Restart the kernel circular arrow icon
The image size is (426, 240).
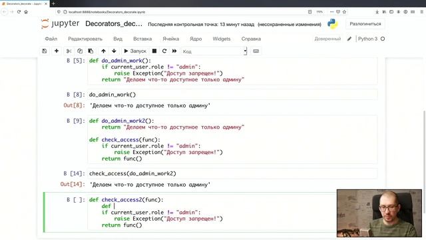[x=164, y=51]
